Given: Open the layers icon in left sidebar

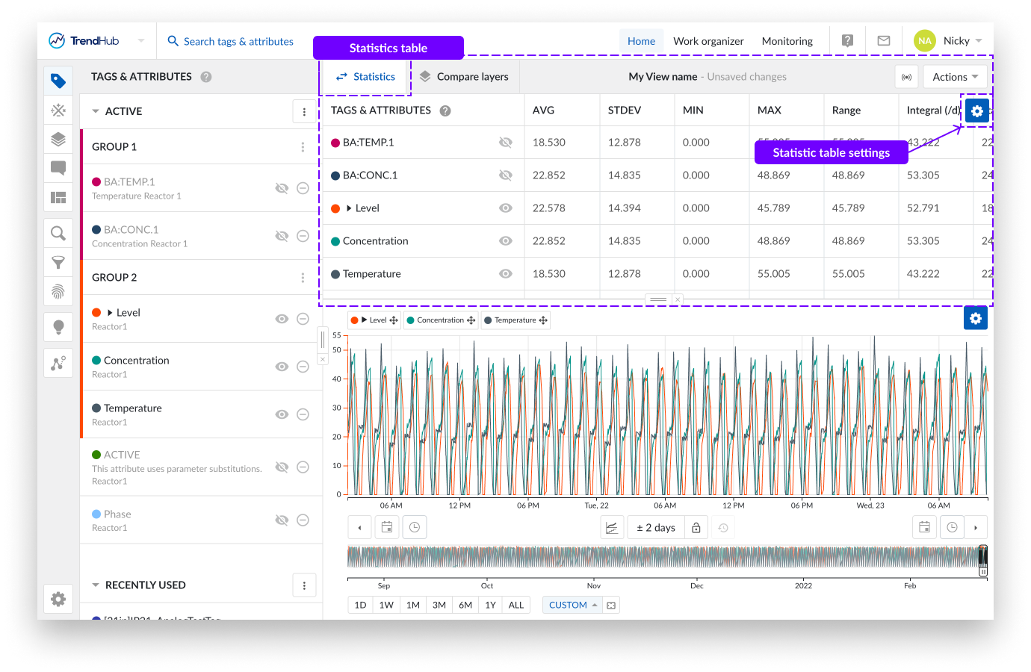Looking at the screenshot, I should pos(58,139).
